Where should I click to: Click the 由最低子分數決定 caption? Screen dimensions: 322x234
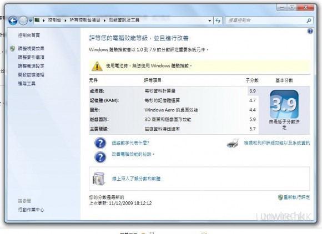point(284,124)
